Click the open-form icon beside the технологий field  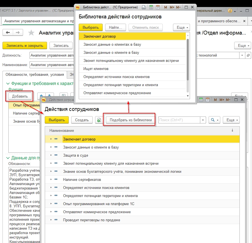[248, 55]
